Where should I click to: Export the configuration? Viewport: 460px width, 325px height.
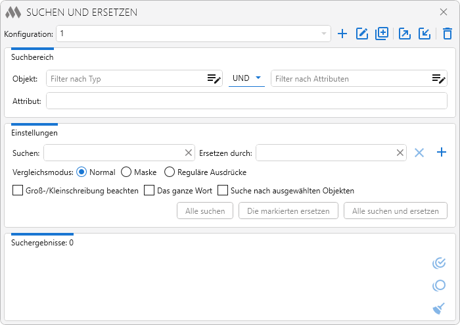click(405, 34)
